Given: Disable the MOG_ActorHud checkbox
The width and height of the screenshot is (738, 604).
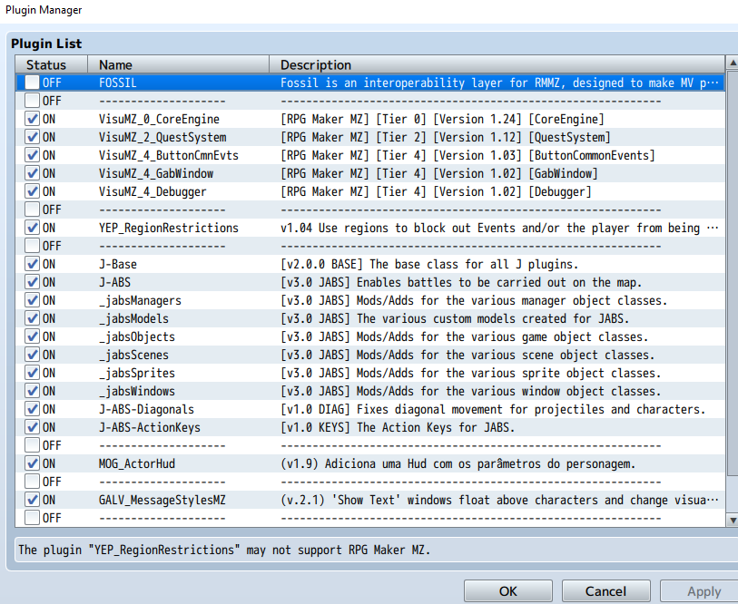Looking at the screenshot, I should tap(32, 463).
